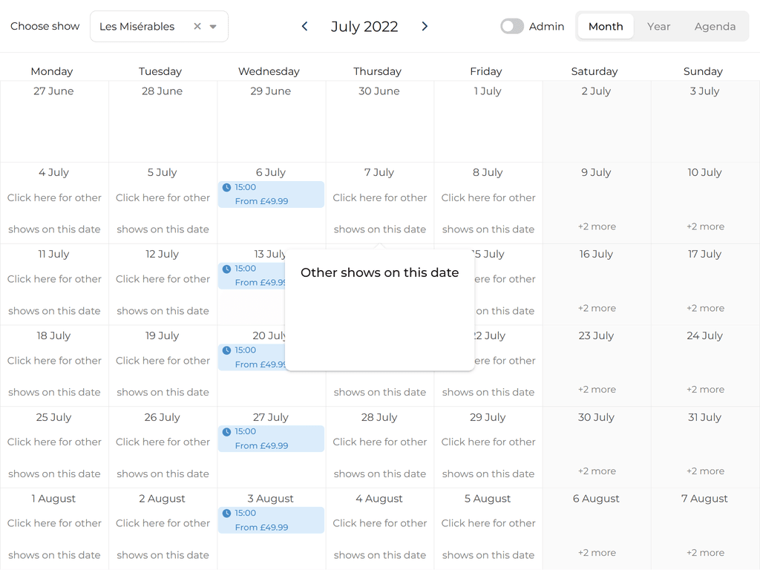Click 'Click here for other shows' on 29 July
This screenshot has height=570, width=760.
pyautogui.click(x=488, y=458)
